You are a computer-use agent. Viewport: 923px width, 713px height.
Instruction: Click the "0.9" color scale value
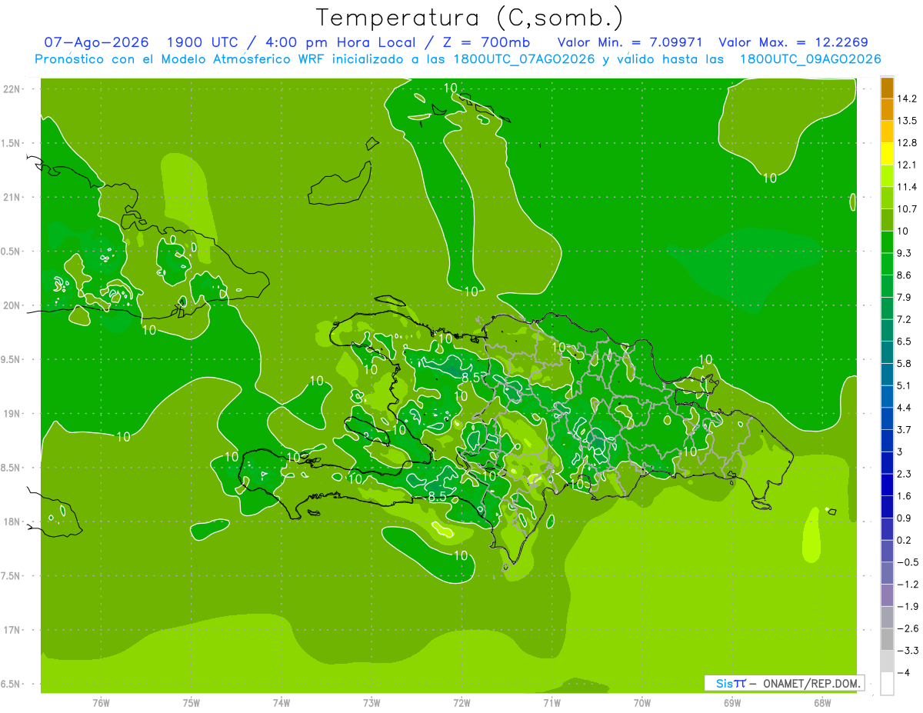tap(904, 518)
